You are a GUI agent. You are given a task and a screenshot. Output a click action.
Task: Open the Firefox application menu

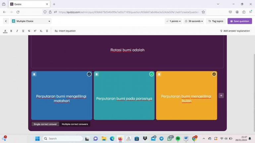250,12
